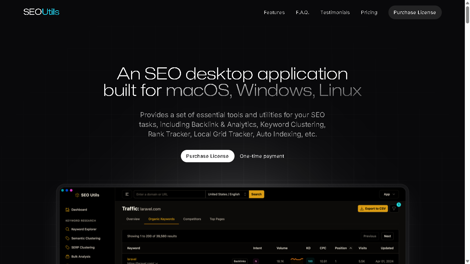
Task: Click the CPC column header
Action: pos(323,248)
